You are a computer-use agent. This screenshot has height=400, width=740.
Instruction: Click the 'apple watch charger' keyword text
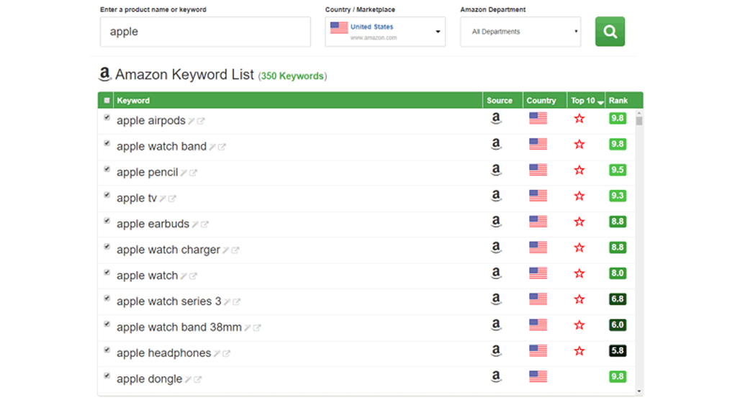pos(168,250)
